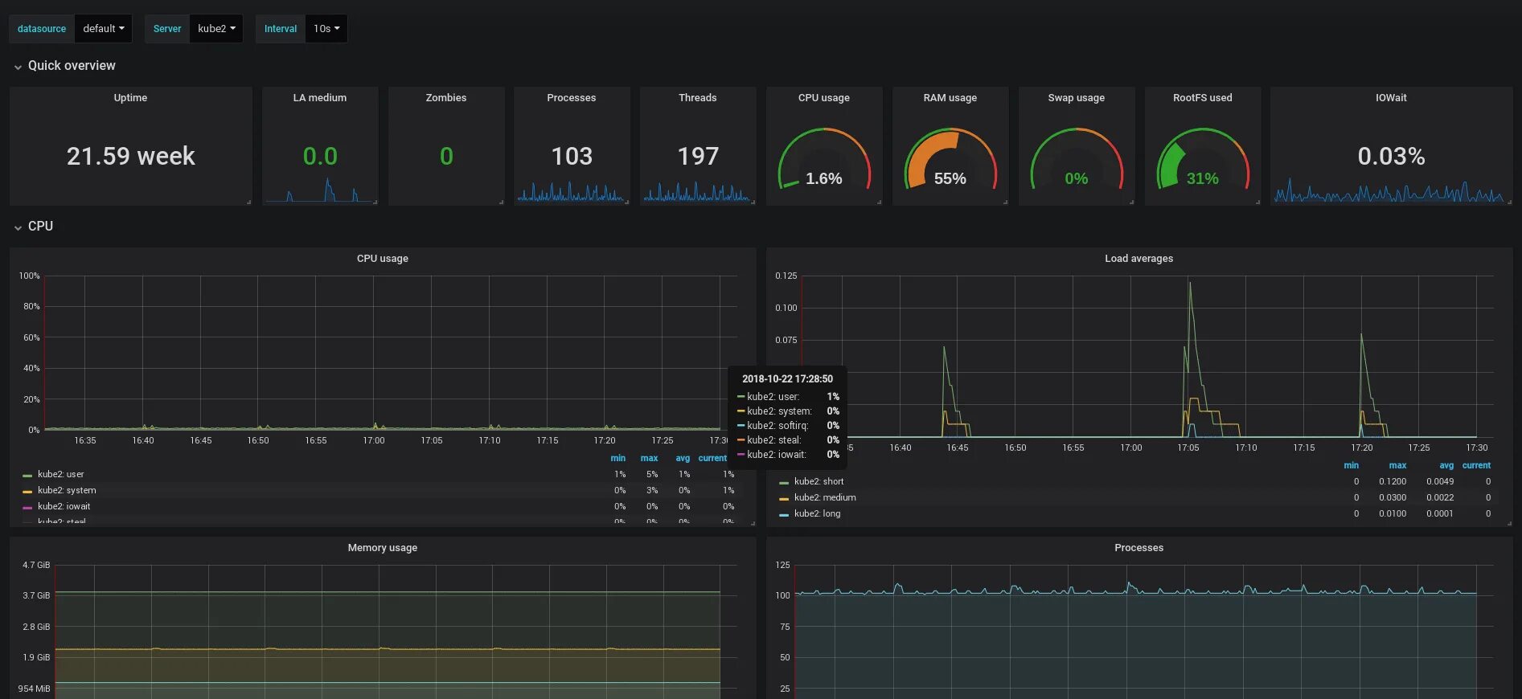Image resolution: width=1522 pixels, height=699 pixels.
Task: Open the Threads panel title menu
Action: tap(698, 98)
